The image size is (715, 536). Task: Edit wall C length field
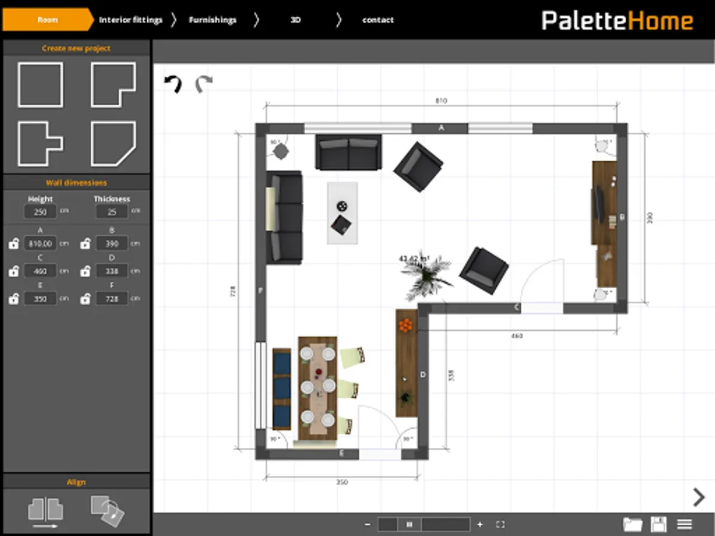(x=40, y=271)
